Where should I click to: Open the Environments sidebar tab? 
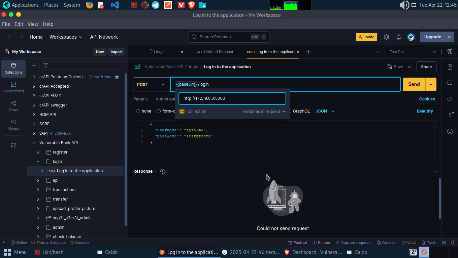pyautogui.click(x=13, y=87)
